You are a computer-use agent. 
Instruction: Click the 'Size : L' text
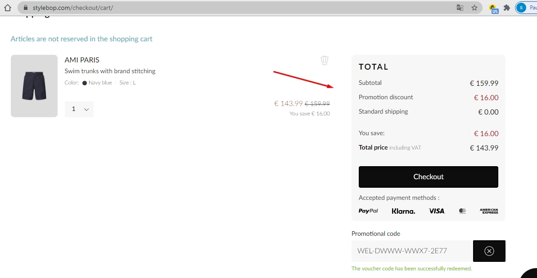tap(127, 83)
